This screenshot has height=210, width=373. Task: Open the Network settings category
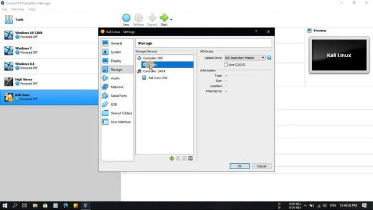click(x=117, y=87)
